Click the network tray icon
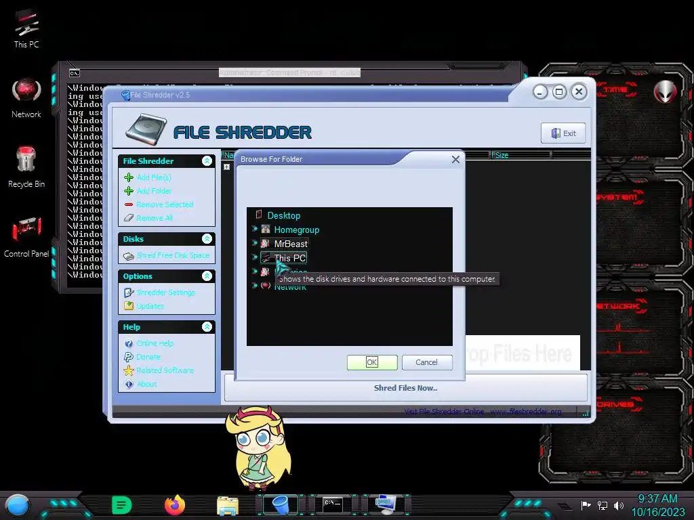Image resolution: width=694 pixels, height=520 pixels. [603, 505]
